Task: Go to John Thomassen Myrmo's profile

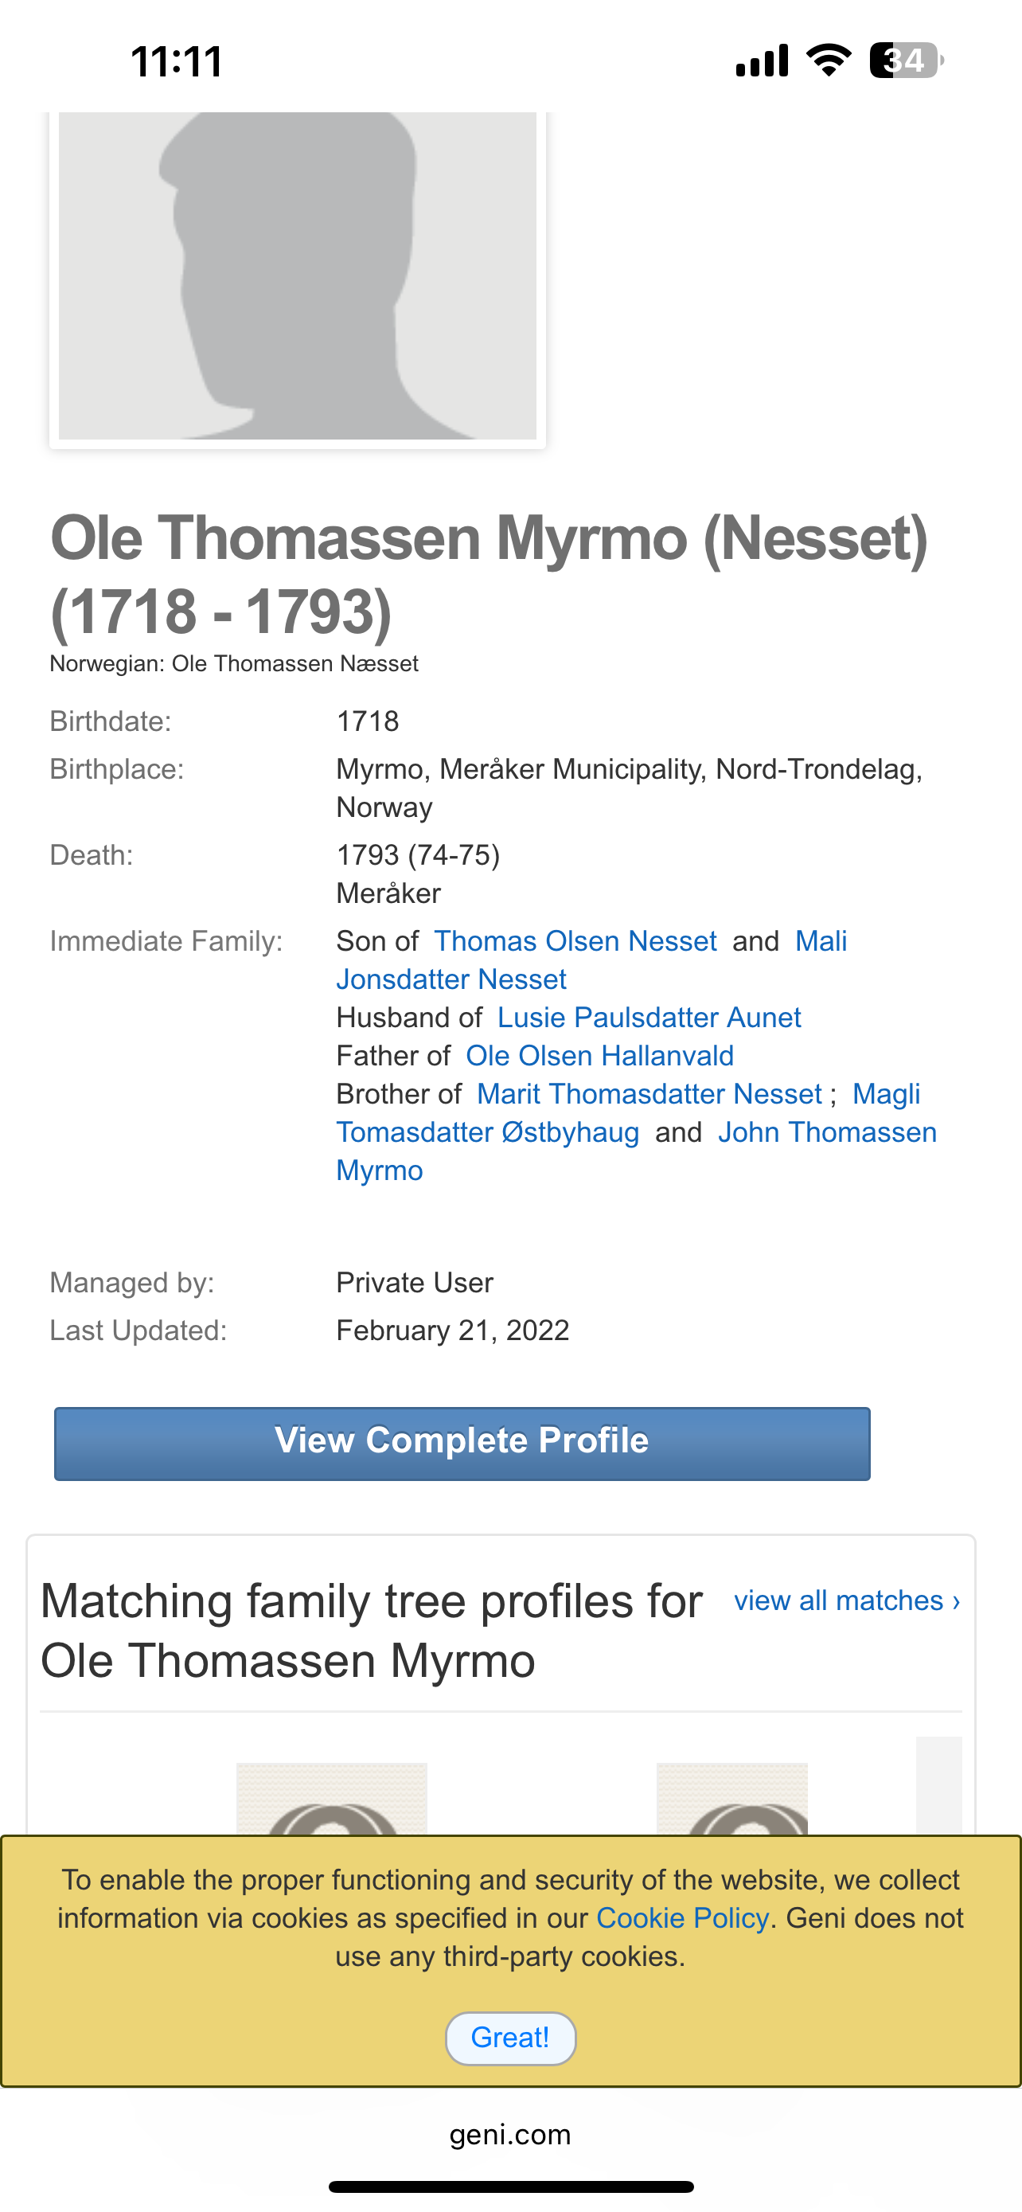Action: pyautogui.click(x=826, y=1132)
